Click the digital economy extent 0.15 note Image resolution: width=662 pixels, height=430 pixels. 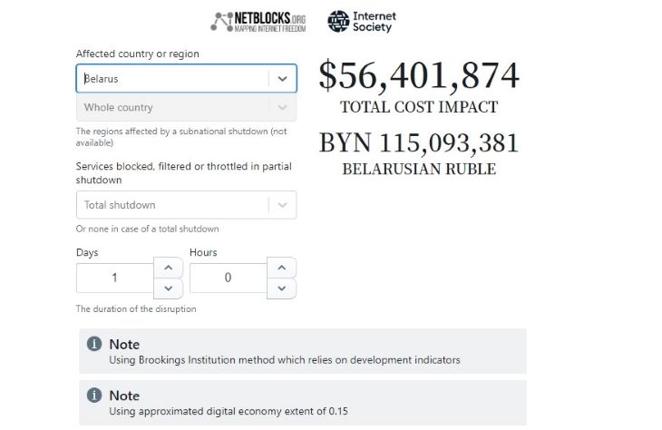pyautogui.click(x=229, y=412)
